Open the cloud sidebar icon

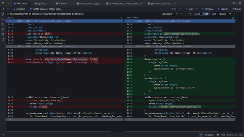pos(3,19)
